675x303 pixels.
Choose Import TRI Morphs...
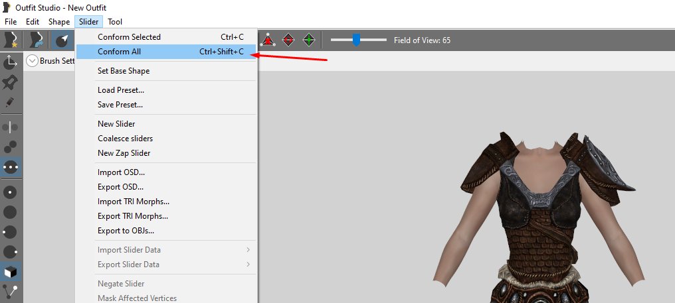[166, 201]
